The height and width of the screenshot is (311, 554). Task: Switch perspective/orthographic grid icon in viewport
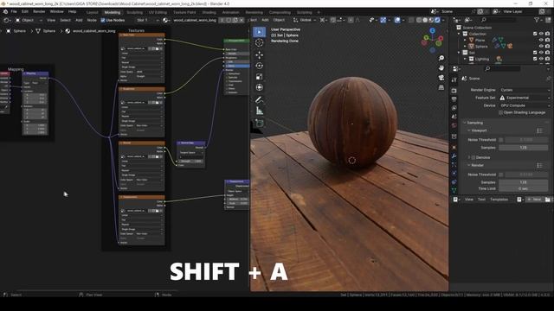tap(441, 87)
